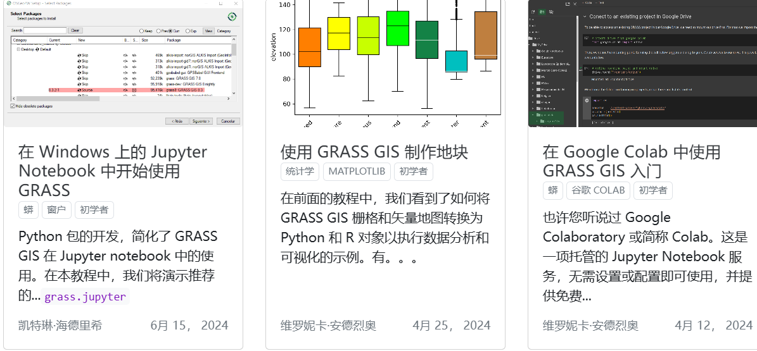
Task: Select the 蟒 tag on the Windows card
Action: click(29, 210)
